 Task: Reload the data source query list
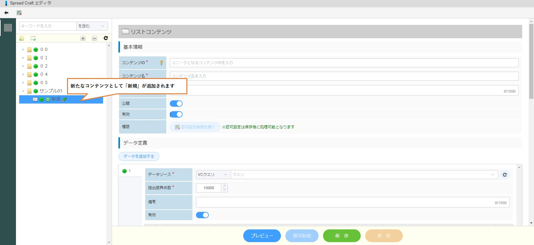point(505,175)
